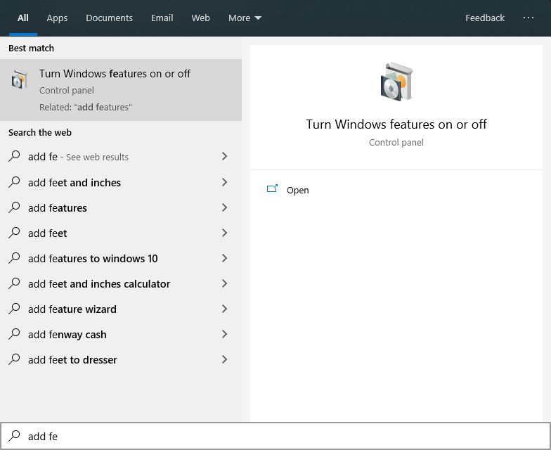Click the Windows features icon in best match
Image resolution: width=551 pixels, height=450 pixels.
click(x=19, y=79)
